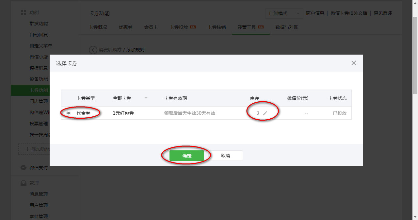Click the page vertical scrollbar thumb

pos(415,55)
